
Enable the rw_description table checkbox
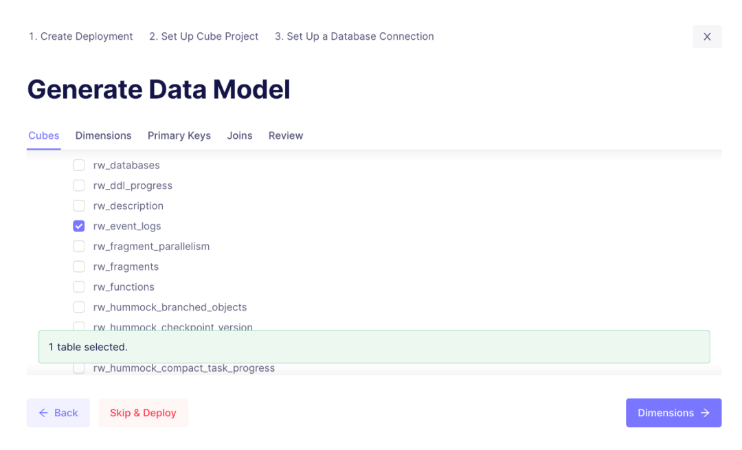79,205
